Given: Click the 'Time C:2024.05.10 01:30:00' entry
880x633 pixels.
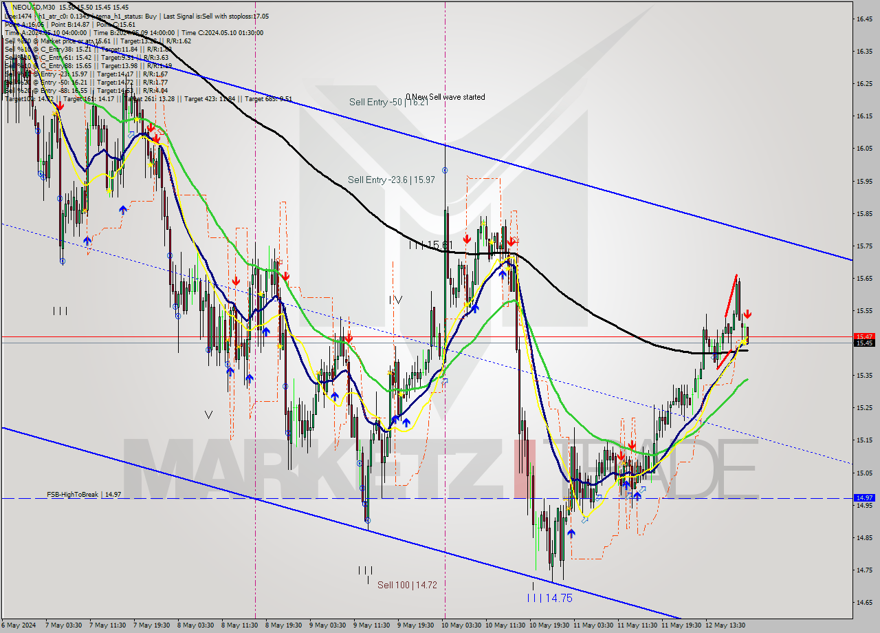Looking at the screenshot, I should pyautogui.click(x=222, y=33).
